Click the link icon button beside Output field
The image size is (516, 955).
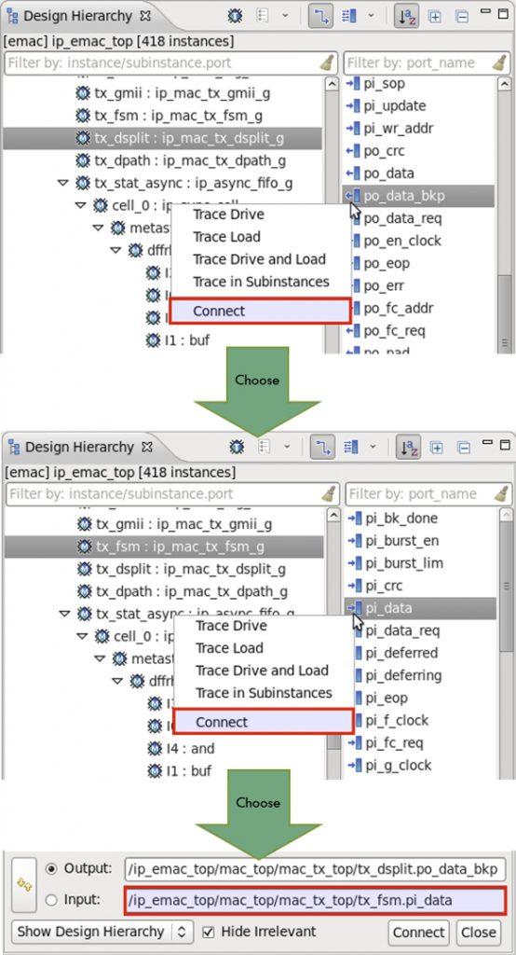24,885
